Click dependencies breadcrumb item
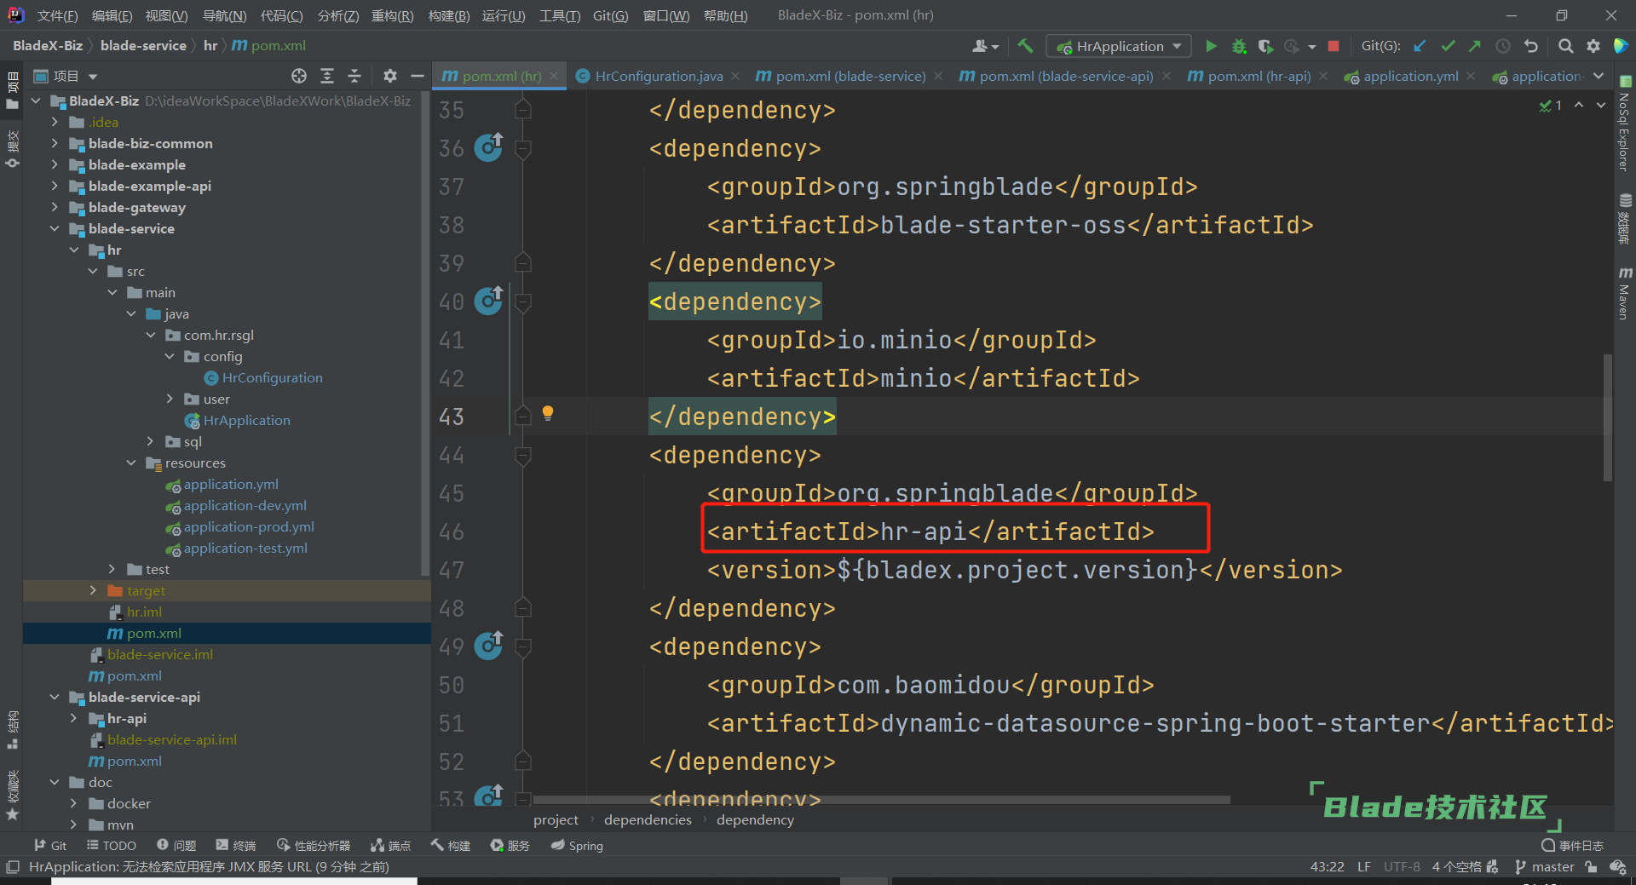Image resolution: width=1636 pixels, height=885 pixels. [x=648, y=819]
